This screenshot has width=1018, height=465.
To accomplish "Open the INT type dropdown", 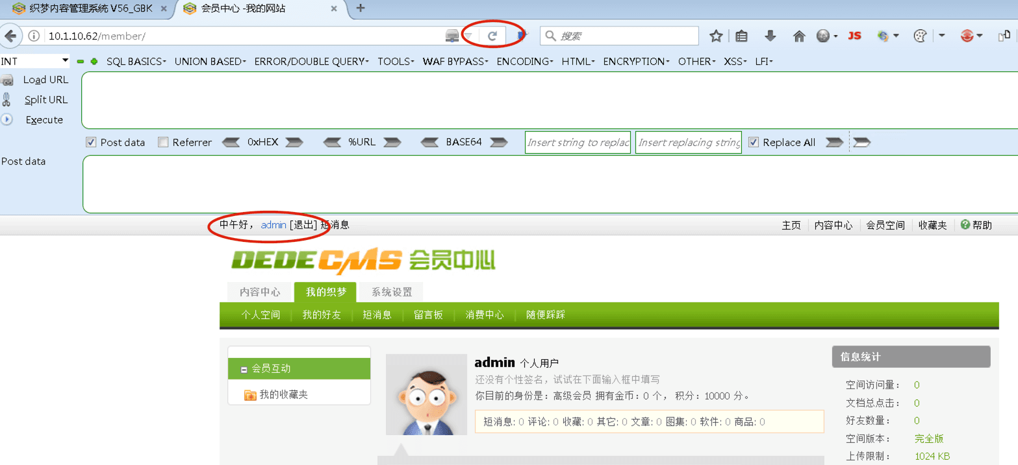I will click(x=35, y=61).
